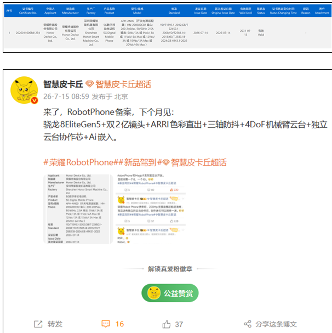
Task: Click the diamond icon beside the username
Action: coord(89,84)
